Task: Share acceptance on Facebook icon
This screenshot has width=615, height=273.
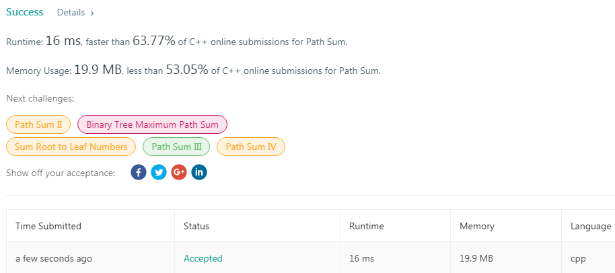Action: pyautogui.click(x=138, y=173)
